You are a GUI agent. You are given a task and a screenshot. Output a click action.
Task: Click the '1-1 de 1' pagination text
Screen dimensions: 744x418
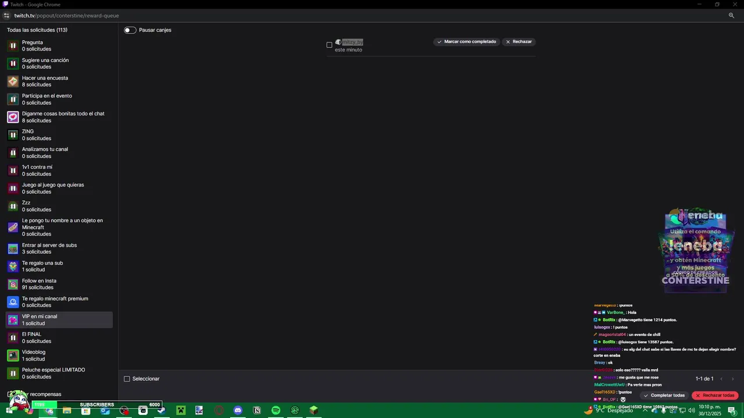tap(704, 379)
